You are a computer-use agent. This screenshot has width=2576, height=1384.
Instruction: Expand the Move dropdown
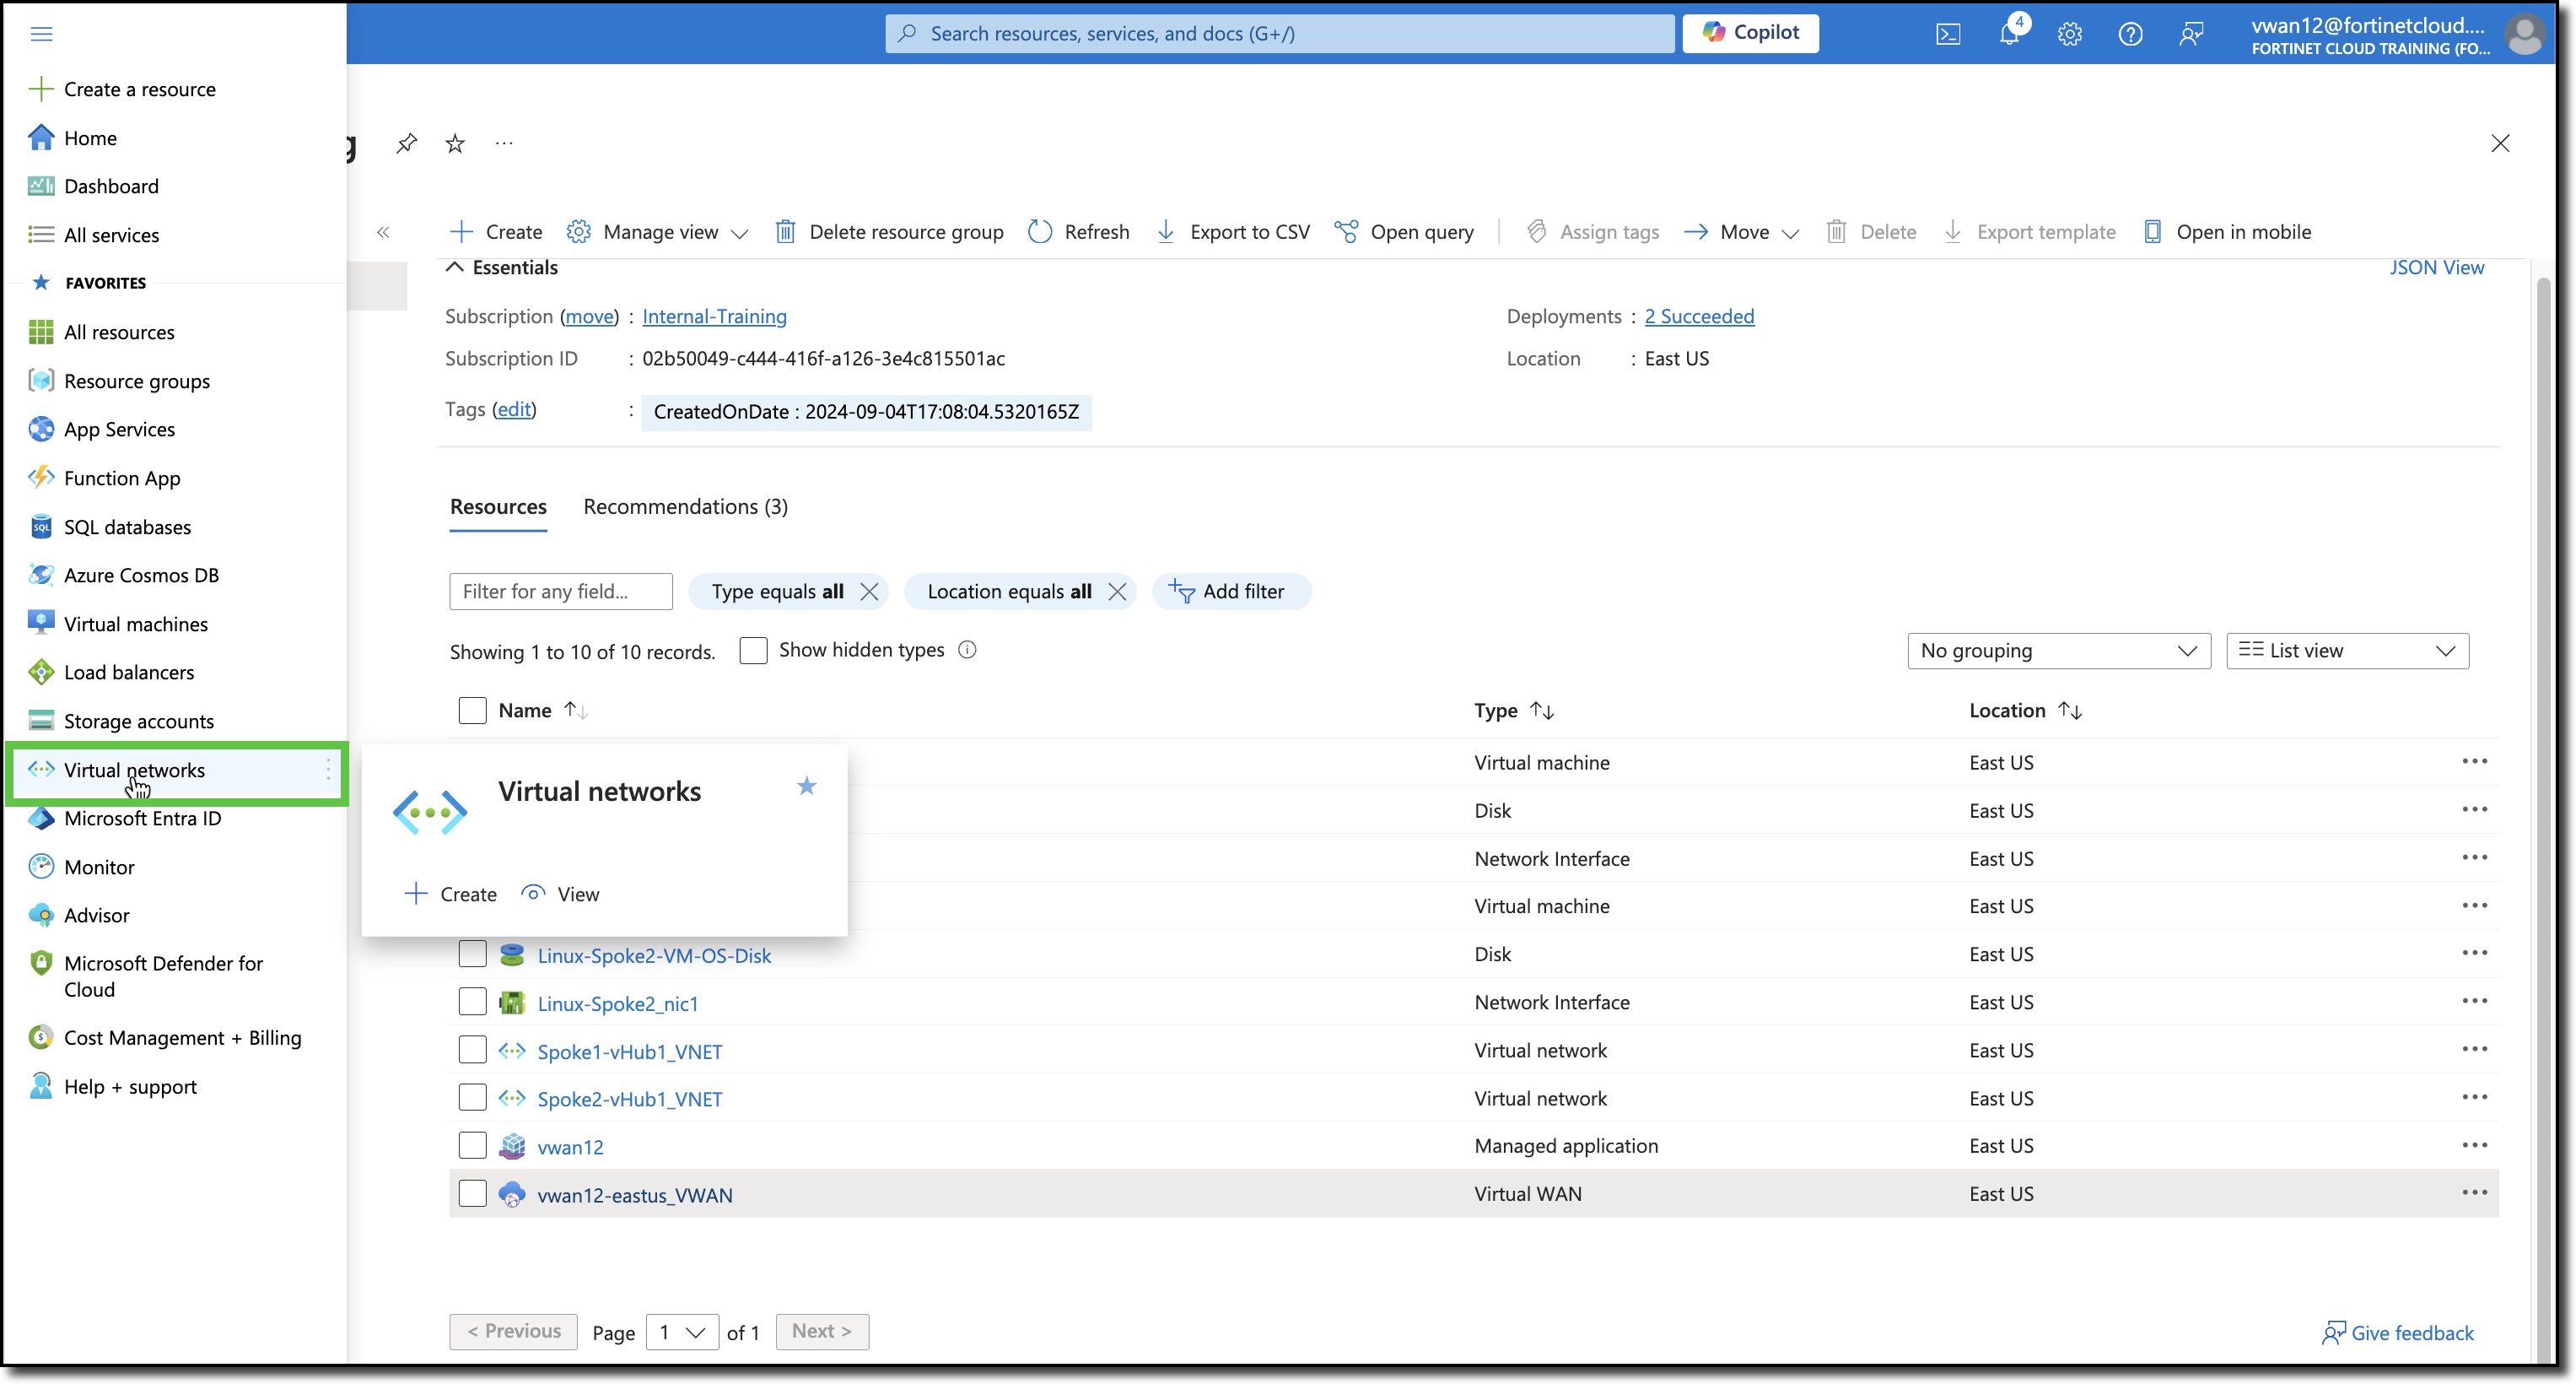pos(1741,232)
